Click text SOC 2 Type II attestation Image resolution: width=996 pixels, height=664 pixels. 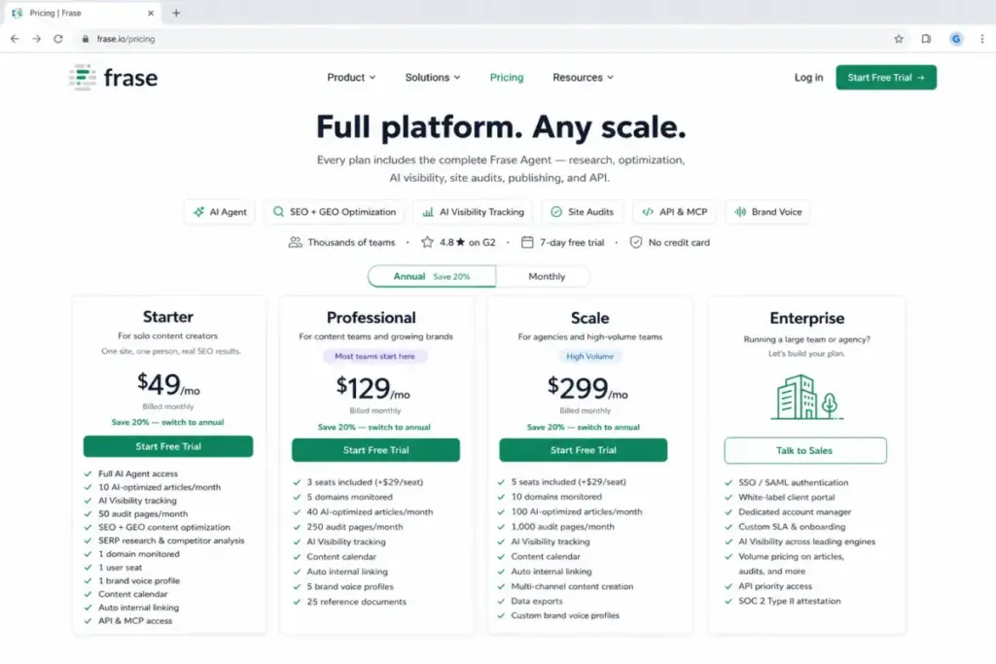(x=789, y=601)
